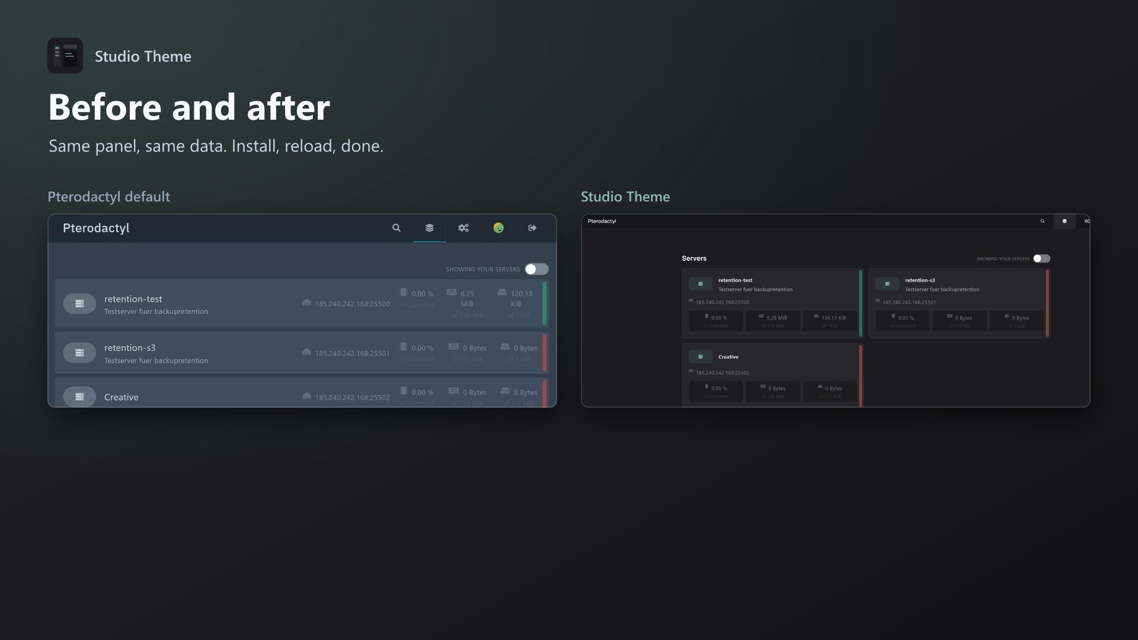Click the 'Before and after' headline
The width and height of the screenshot is (1138, 640).
point(189,107)
